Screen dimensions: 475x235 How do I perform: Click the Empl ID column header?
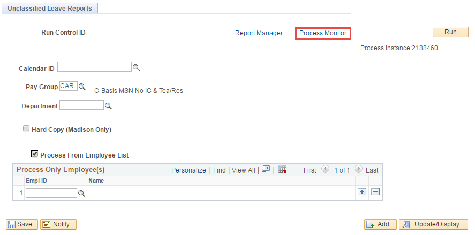(x=36, y=181)
